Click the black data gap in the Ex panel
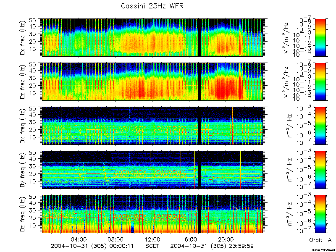 (x=199, y=37)
